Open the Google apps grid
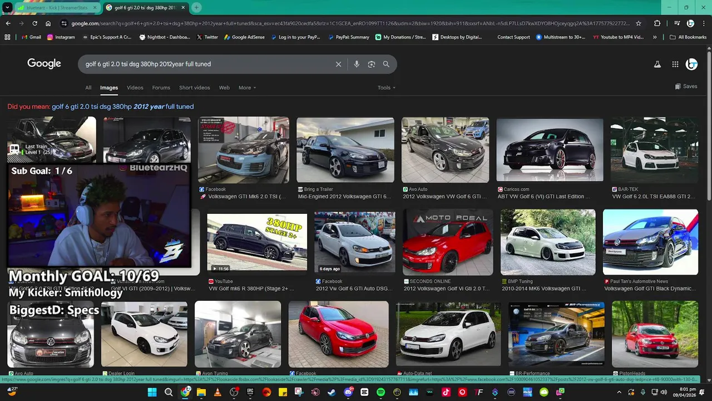Viewport: 712px width, 401px height. tap(675, 64)
